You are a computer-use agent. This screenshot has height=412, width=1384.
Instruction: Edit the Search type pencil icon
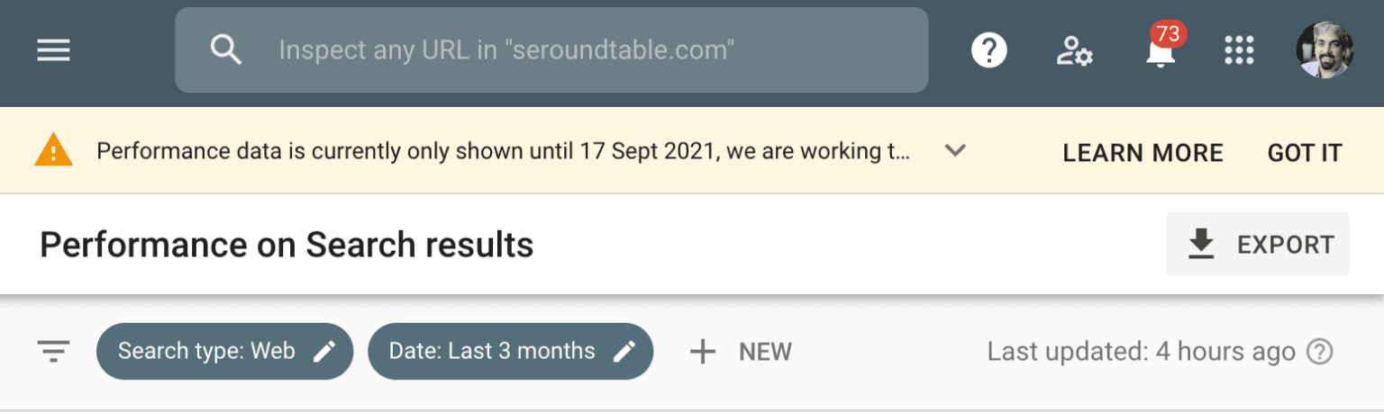tap(324, 351)
